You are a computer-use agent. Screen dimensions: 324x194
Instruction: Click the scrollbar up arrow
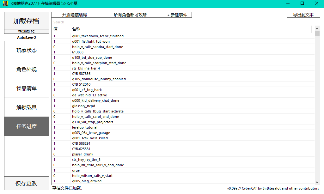(317, 28)
